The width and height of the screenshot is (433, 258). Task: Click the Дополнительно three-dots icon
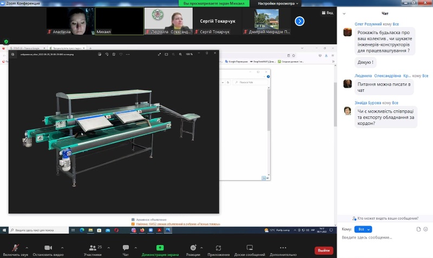[x=283, y=248]
